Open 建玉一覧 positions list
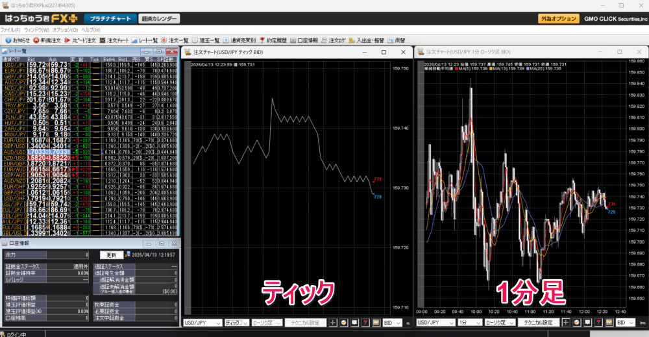Image resolution: width=649 pixels, height=337 pixels. 205,40
